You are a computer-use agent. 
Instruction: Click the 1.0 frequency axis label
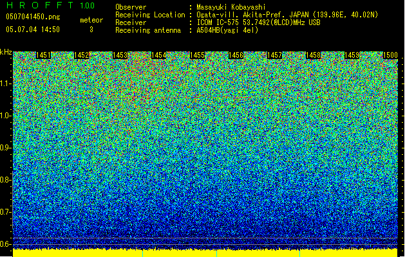tap(6, 116)
